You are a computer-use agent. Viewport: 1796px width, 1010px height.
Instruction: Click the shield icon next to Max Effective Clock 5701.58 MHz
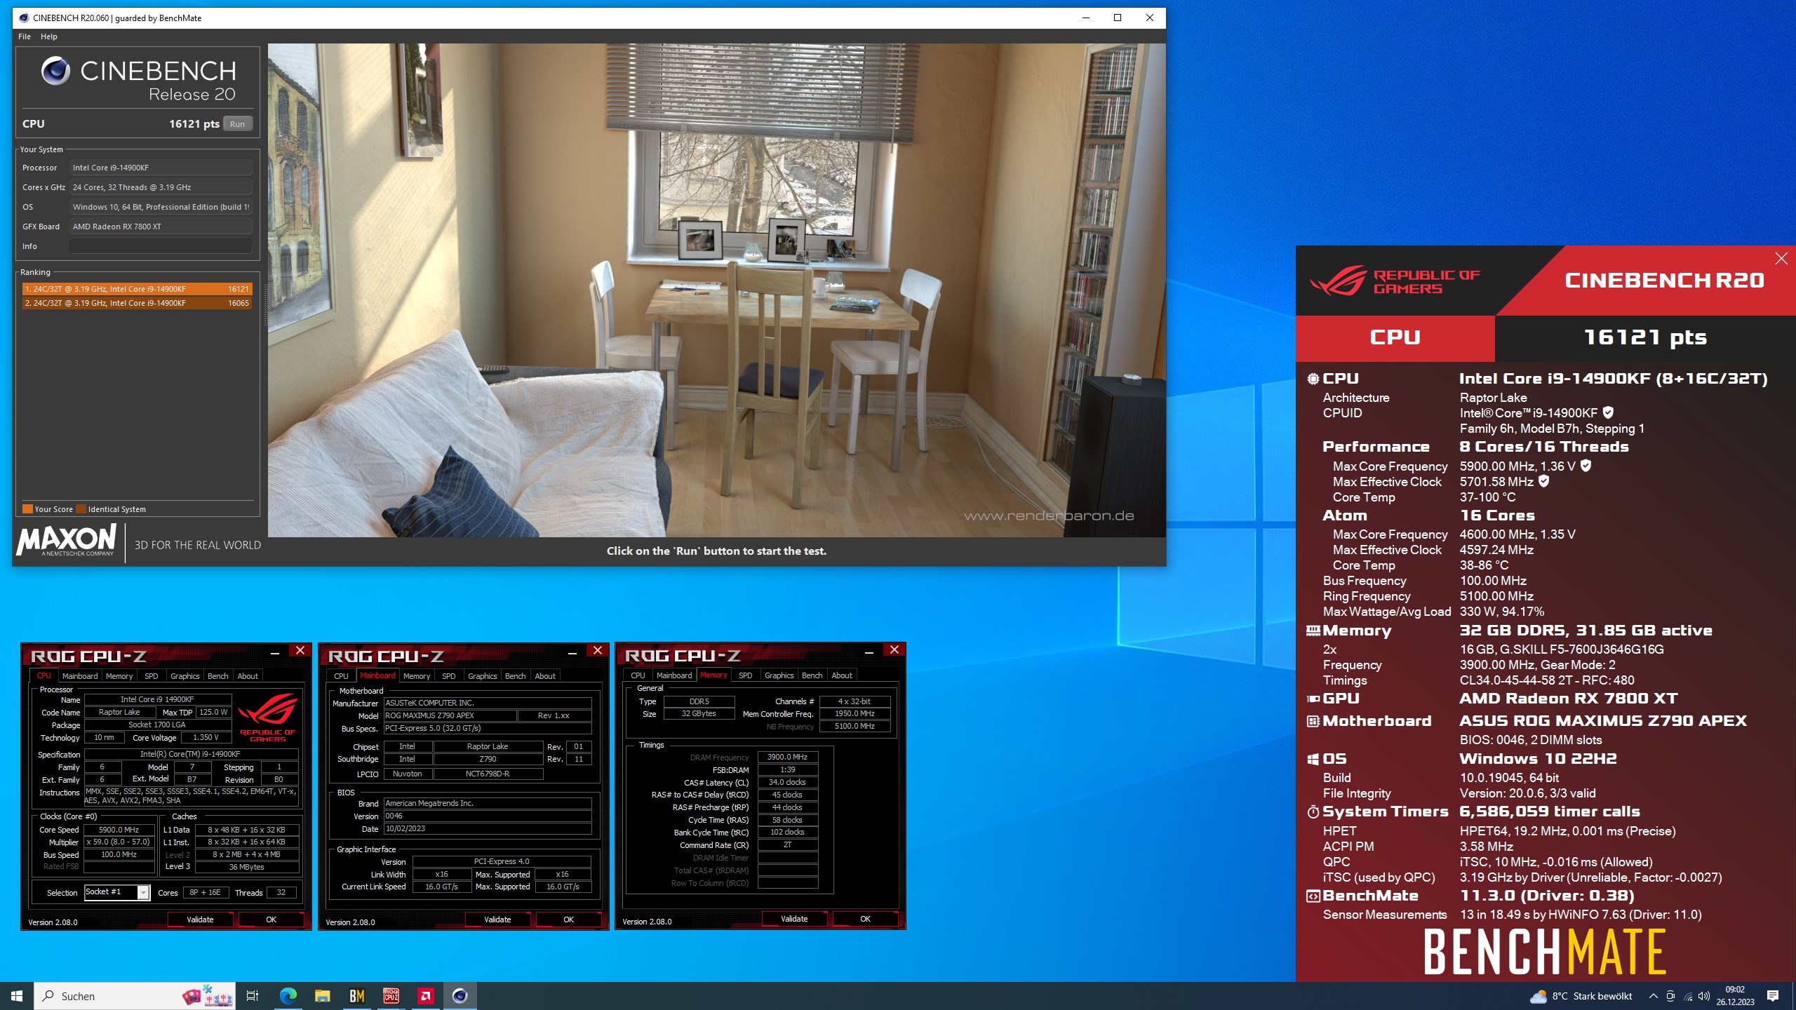point(1543,481)
